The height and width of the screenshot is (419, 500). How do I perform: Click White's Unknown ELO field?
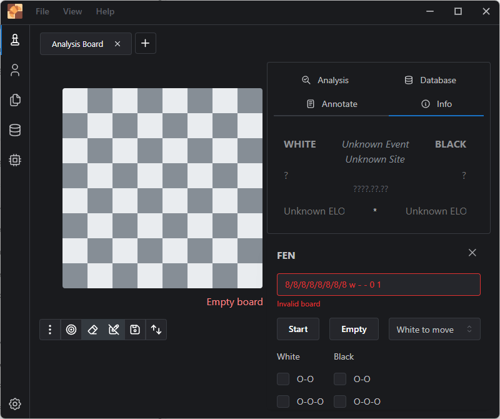(x=314, y=211)
